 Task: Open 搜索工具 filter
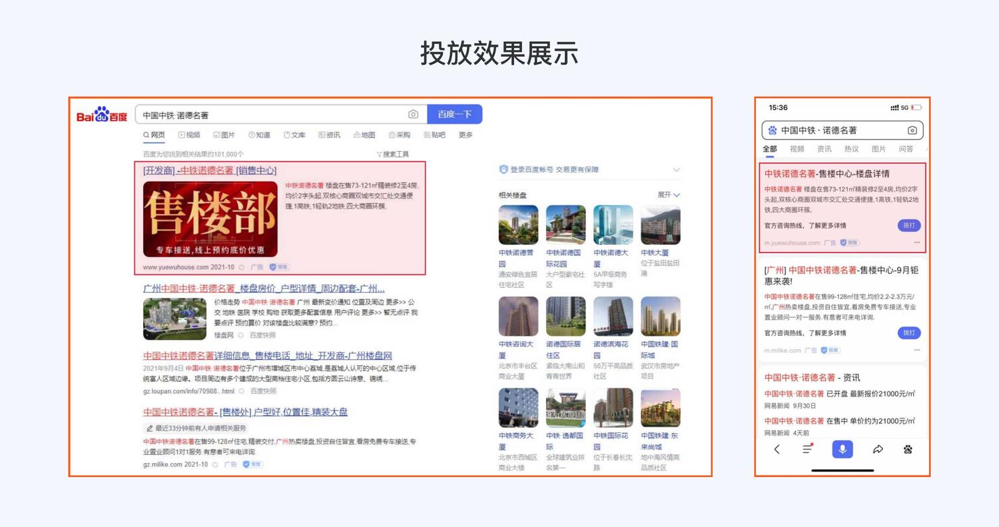point(393,154)
